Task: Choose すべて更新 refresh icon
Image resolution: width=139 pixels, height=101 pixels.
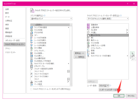Action: [x=32, y=48]
